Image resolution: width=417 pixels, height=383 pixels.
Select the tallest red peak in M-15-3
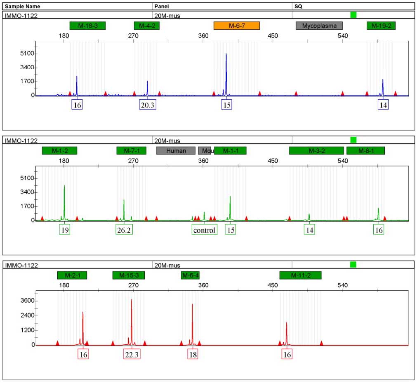click(132, 322)
